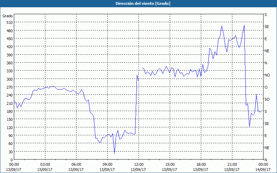The height and width of the screenshot is (173, 277).
Task: Select the 240 value on the left axis
Action: tap(10, 95)
